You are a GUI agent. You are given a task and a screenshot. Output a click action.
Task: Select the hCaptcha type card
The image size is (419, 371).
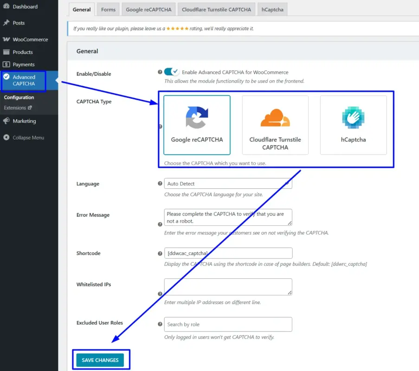point(353,125)
